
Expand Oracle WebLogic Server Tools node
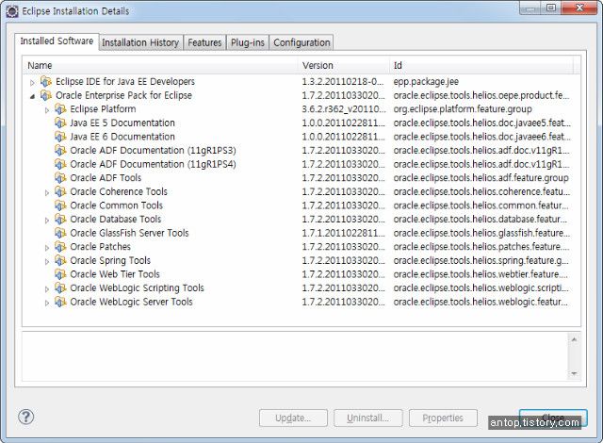(x=47, y=303)
